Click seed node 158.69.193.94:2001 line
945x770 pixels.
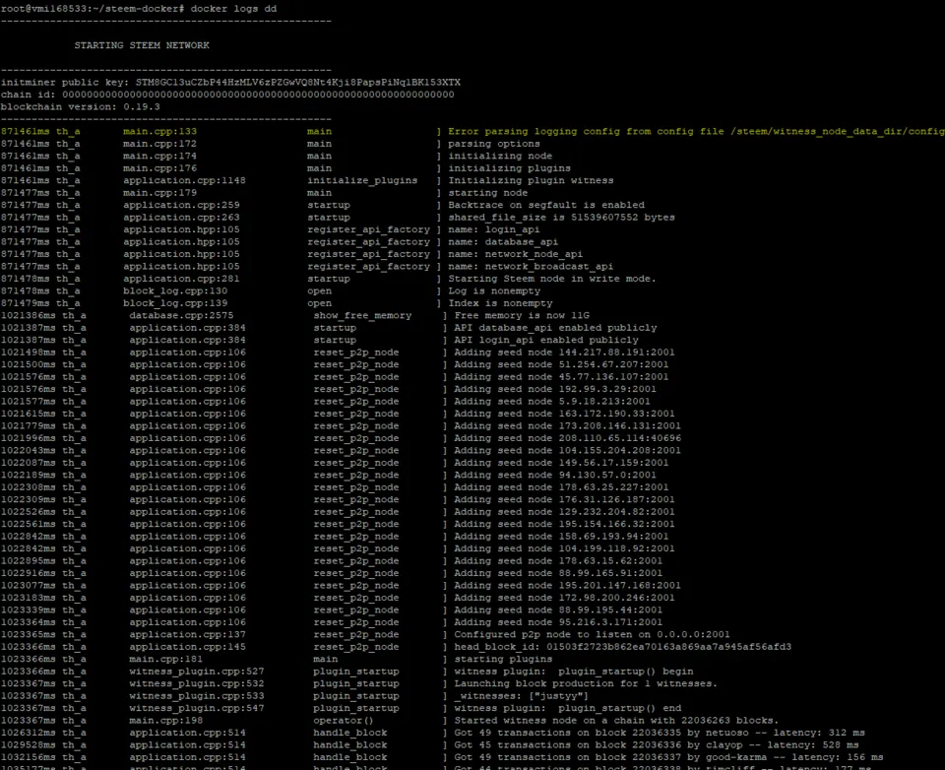click(561, 536)
